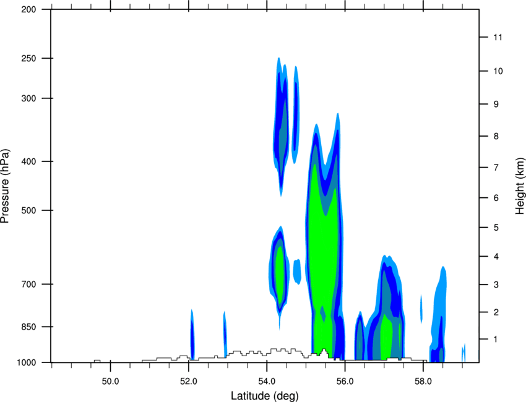Image resolution: width=526 pixels, height=402 pixels.
Task: Select the 700 pressure tick label
Action: pyautogui.click(x=28, y=284)
